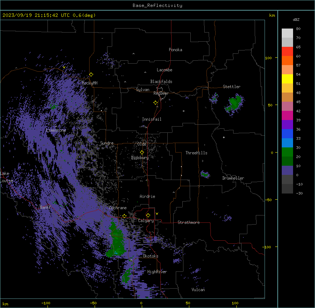Click the Innisfail city label

[152, 119]
